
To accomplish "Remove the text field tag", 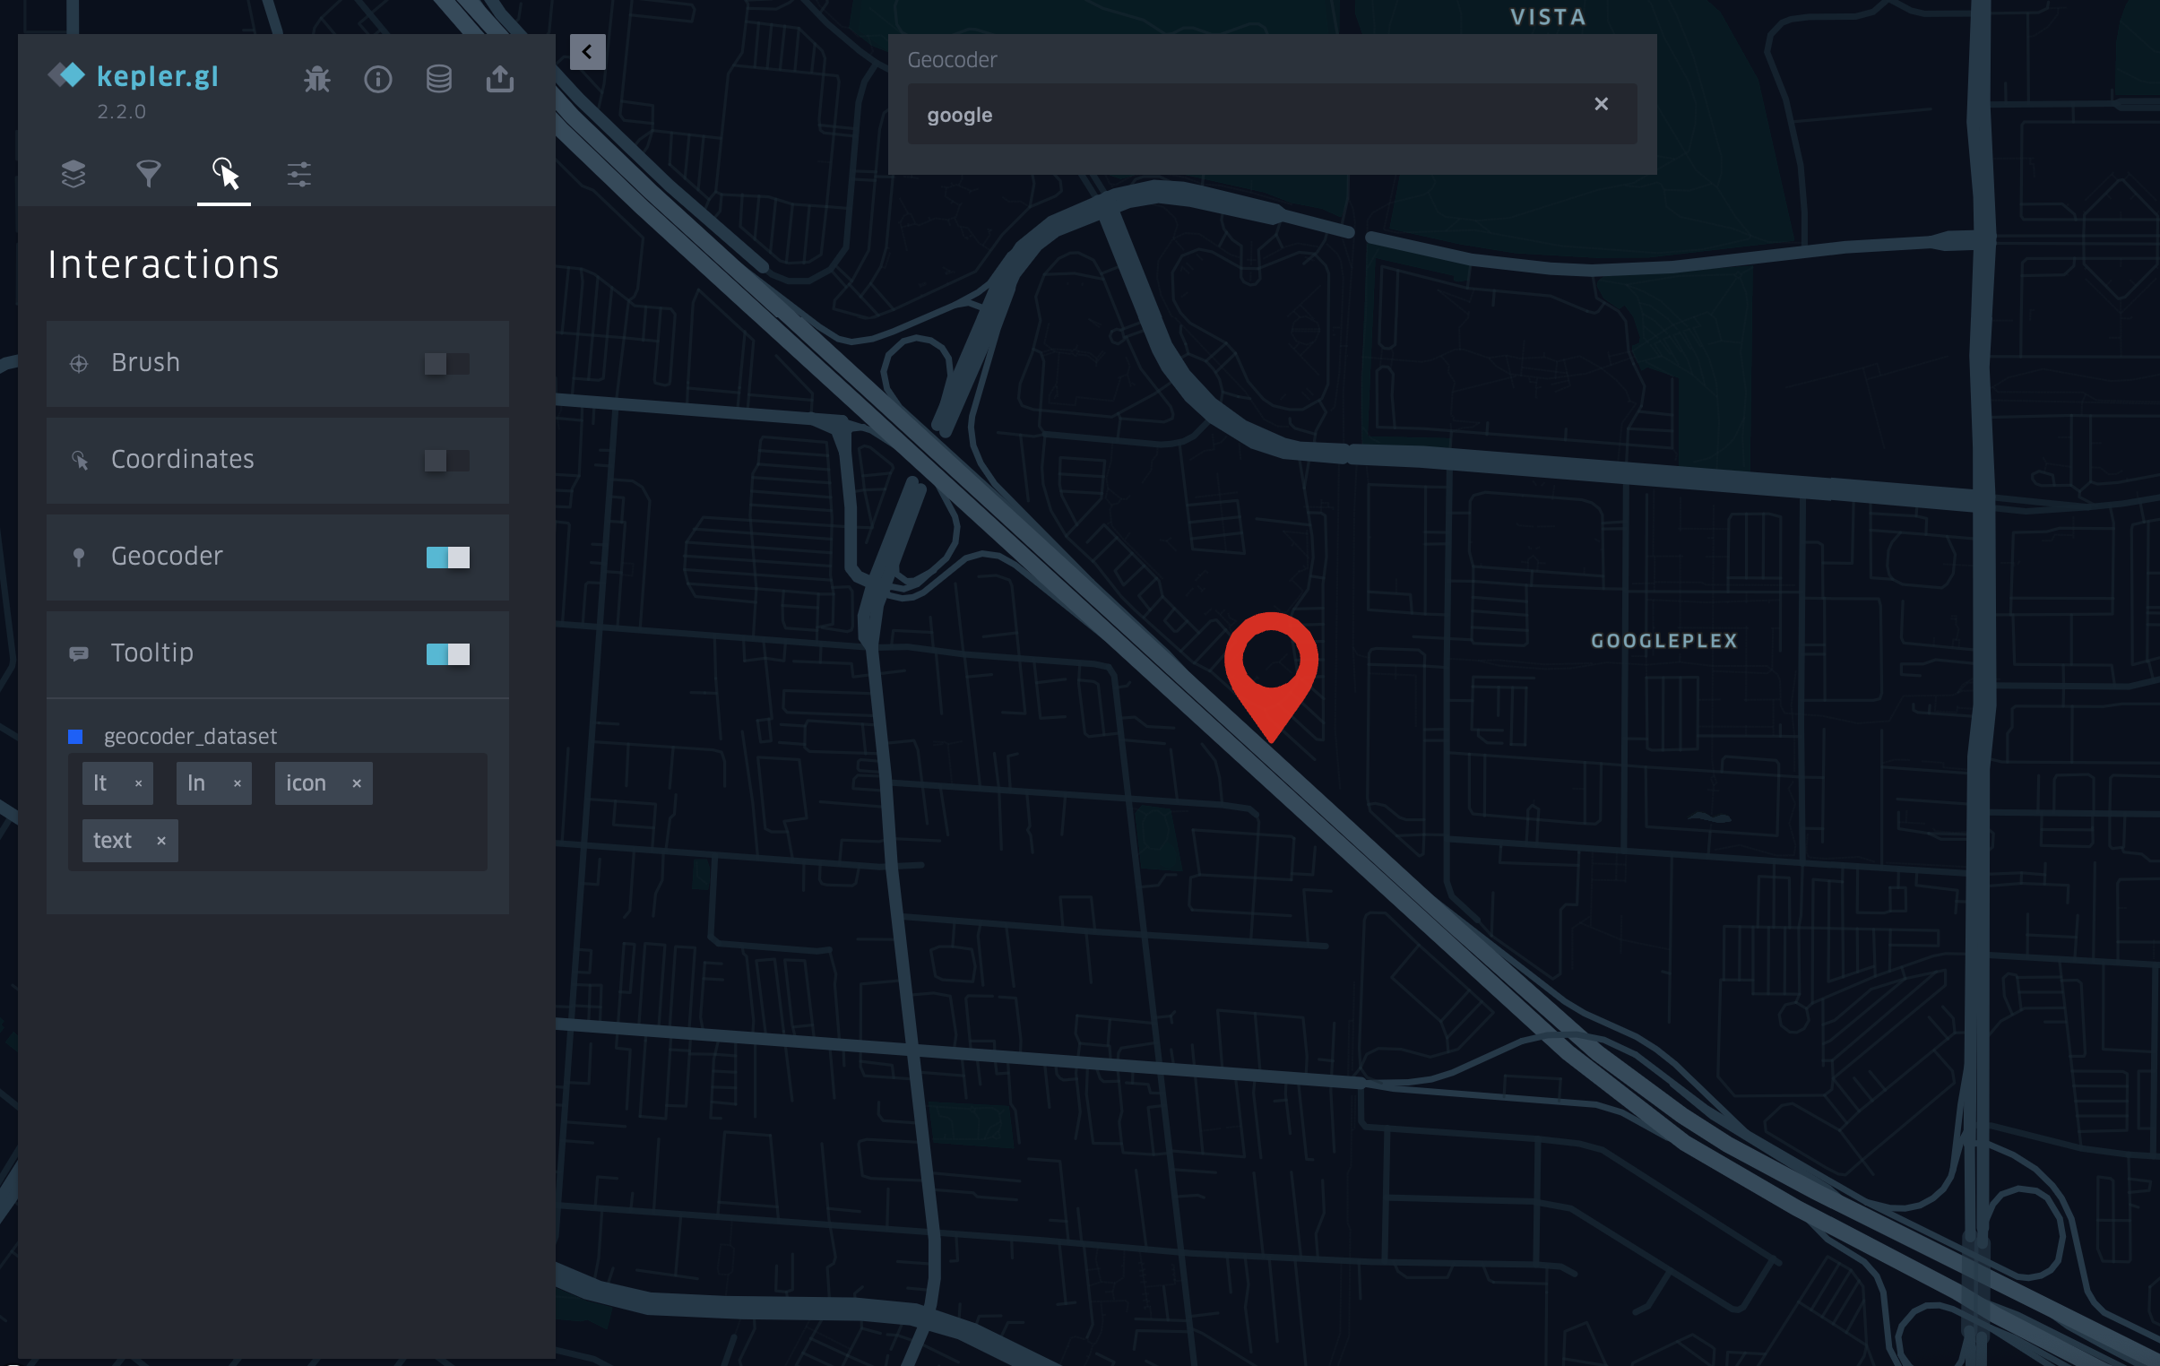I will [x=161, y=841].
